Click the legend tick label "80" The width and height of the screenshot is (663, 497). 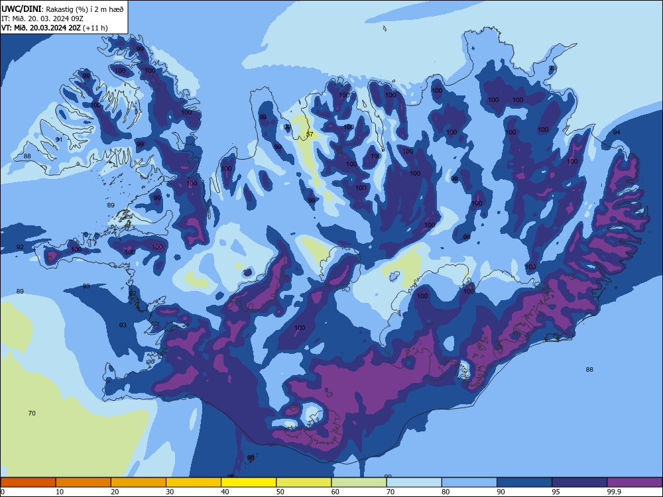[x=446, y=492]
